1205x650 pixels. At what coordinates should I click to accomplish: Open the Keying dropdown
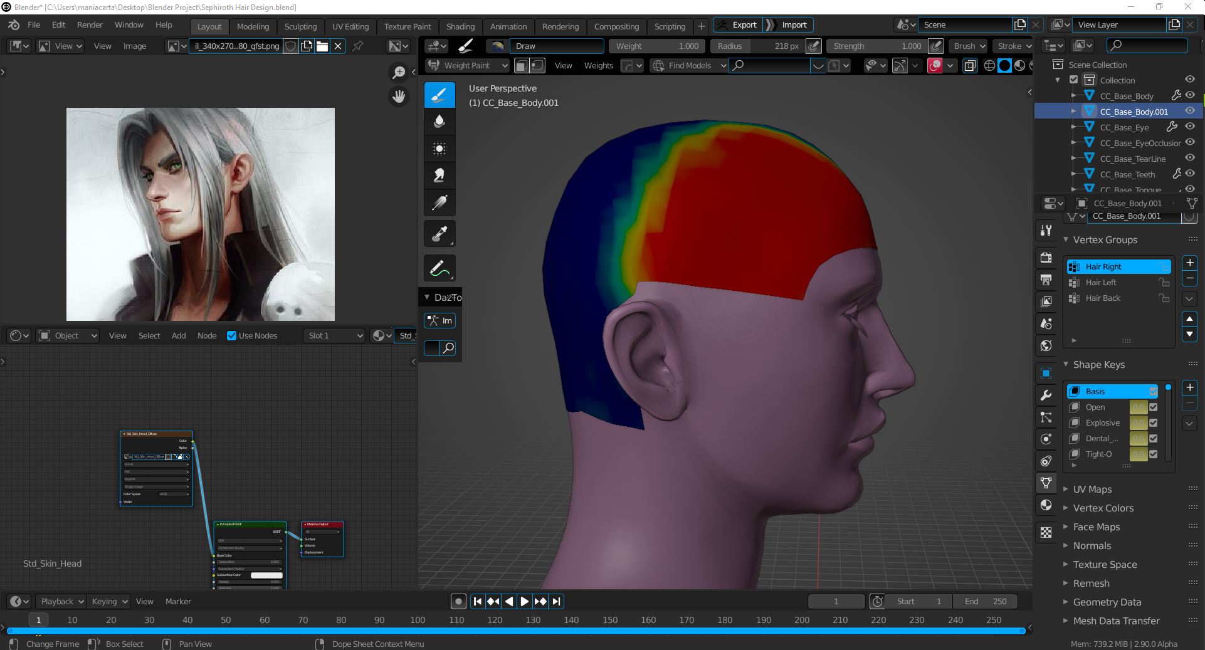[108, 601]
